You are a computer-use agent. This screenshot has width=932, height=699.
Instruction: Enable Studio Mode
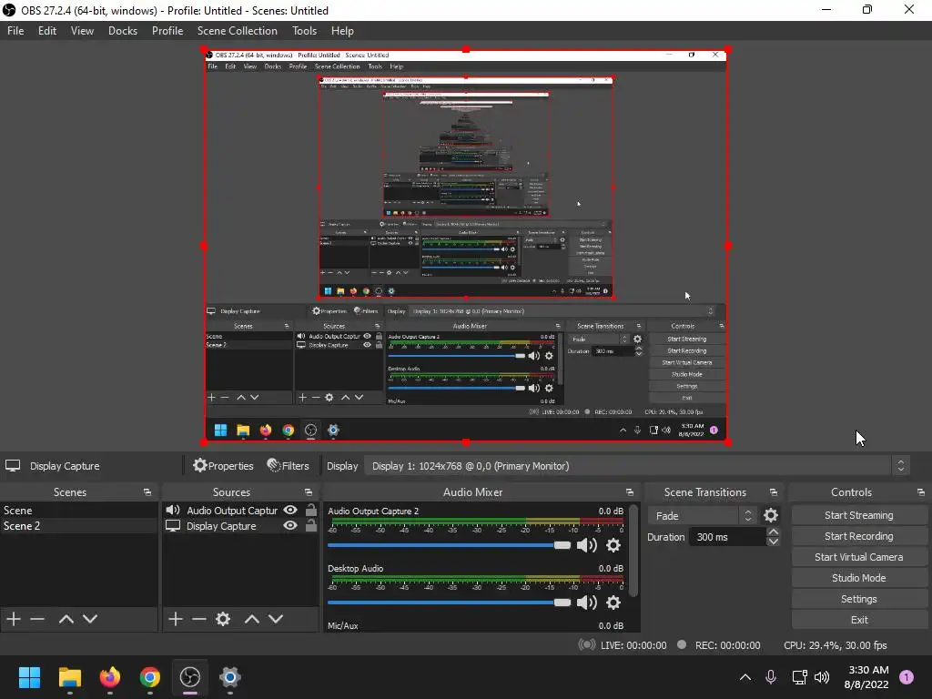coord(859,578)
